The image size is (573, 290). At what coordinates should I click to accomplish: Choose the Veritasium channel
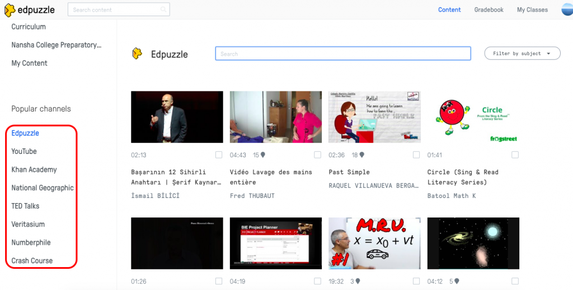tap(28, 224)
